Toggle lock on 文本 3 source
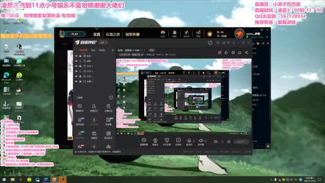325x183 pixels. coord(80,66)
